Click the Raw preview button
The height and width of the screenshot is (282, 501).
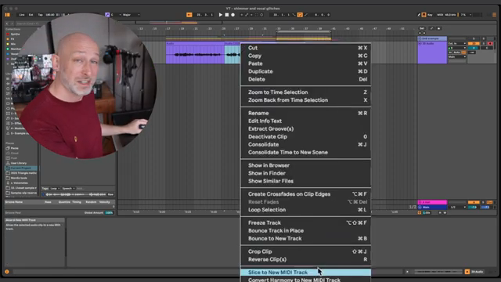(110, 194)
